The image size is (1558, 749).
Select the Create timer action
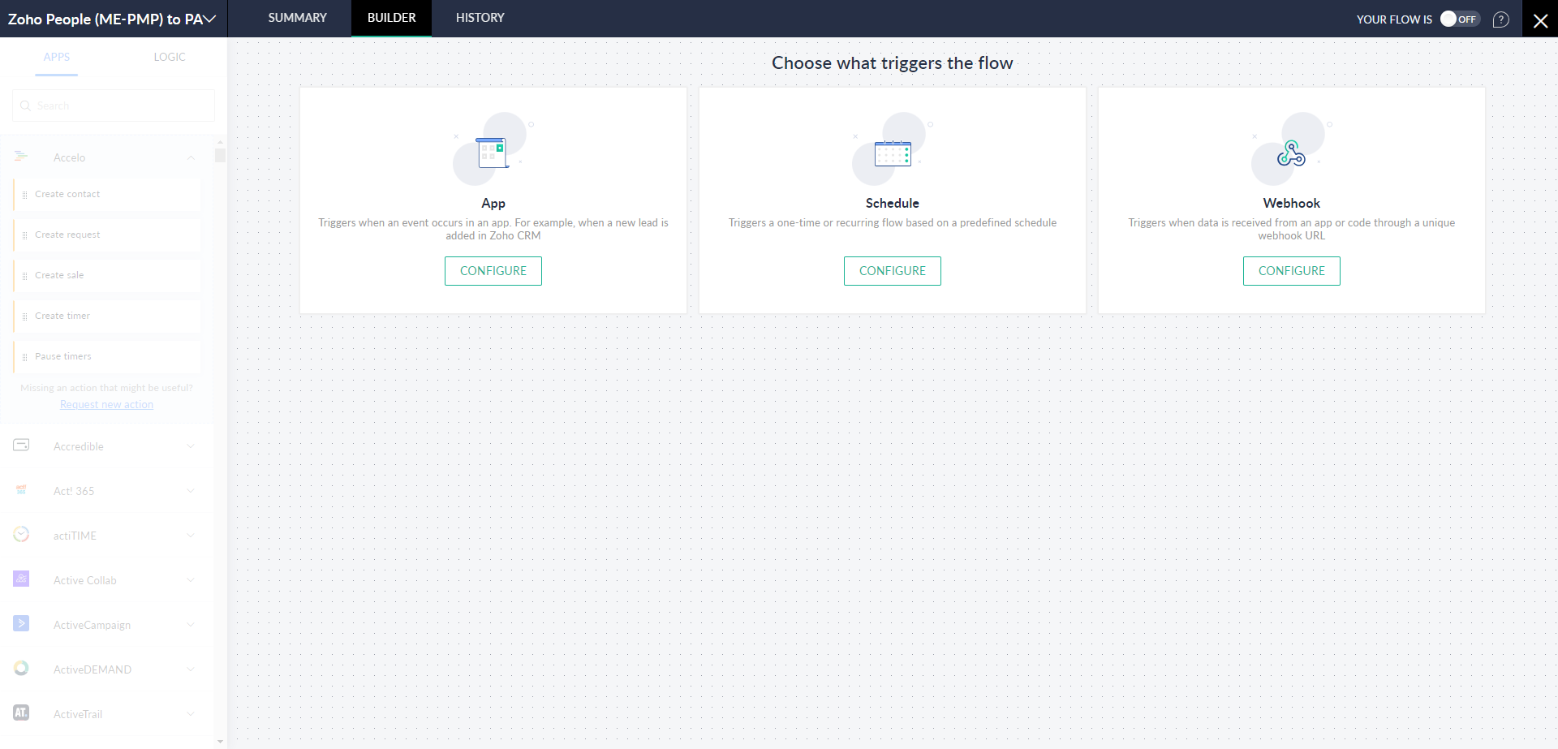click(x=107, y=316)
